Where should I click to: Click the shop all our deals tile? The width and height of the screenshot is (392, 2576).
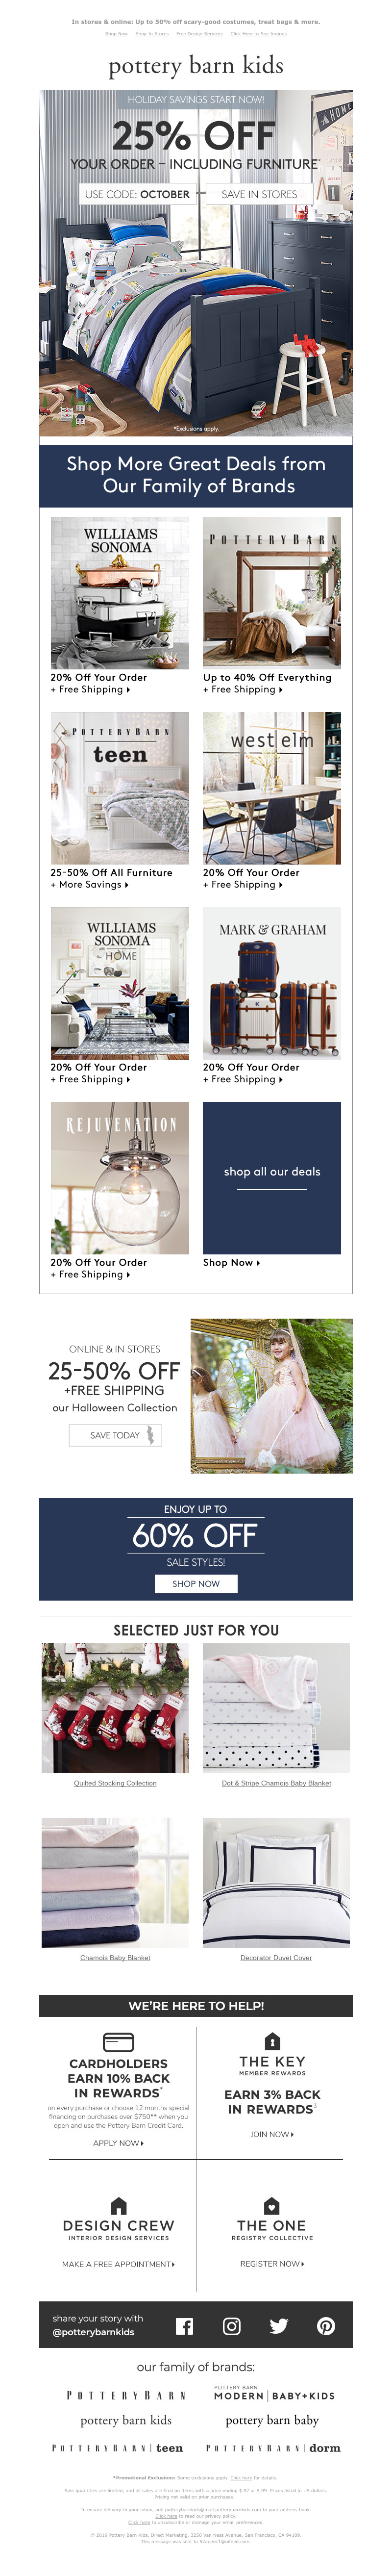(272, 1178)
